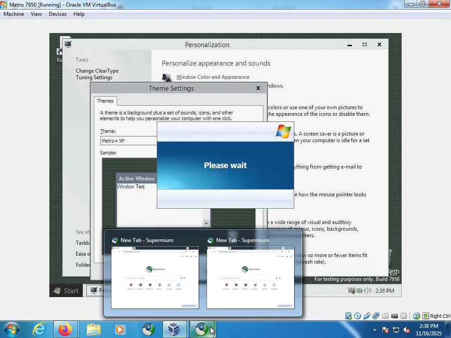Open Firefox from the host taskbar

tap(65, 329)
